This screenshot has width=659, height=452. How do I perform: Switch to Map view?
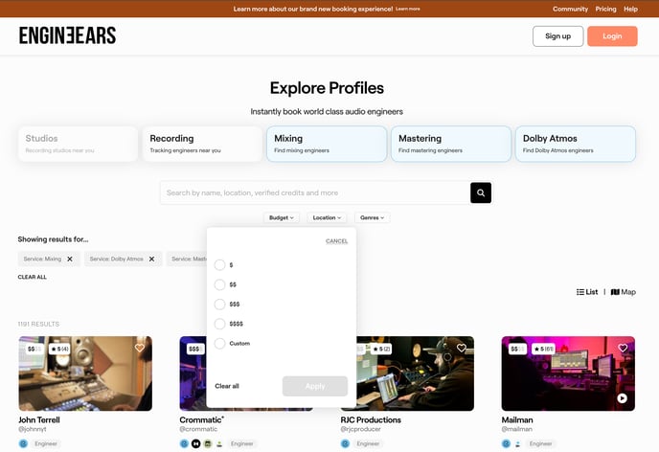tap(623, 292)
